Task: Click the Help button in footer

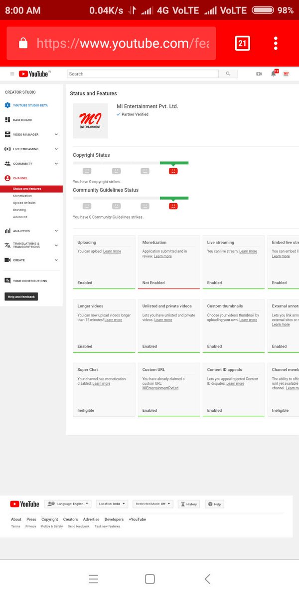Action: click(x=214, y=504)
